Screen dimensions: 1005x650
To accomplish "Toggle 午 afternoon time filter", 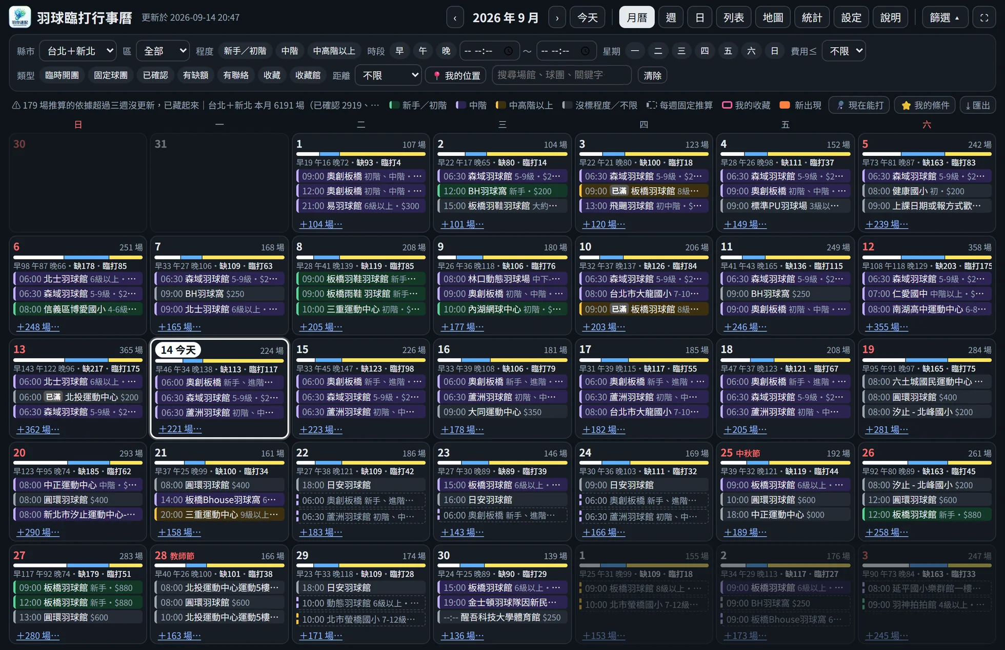I will (423, 51).
